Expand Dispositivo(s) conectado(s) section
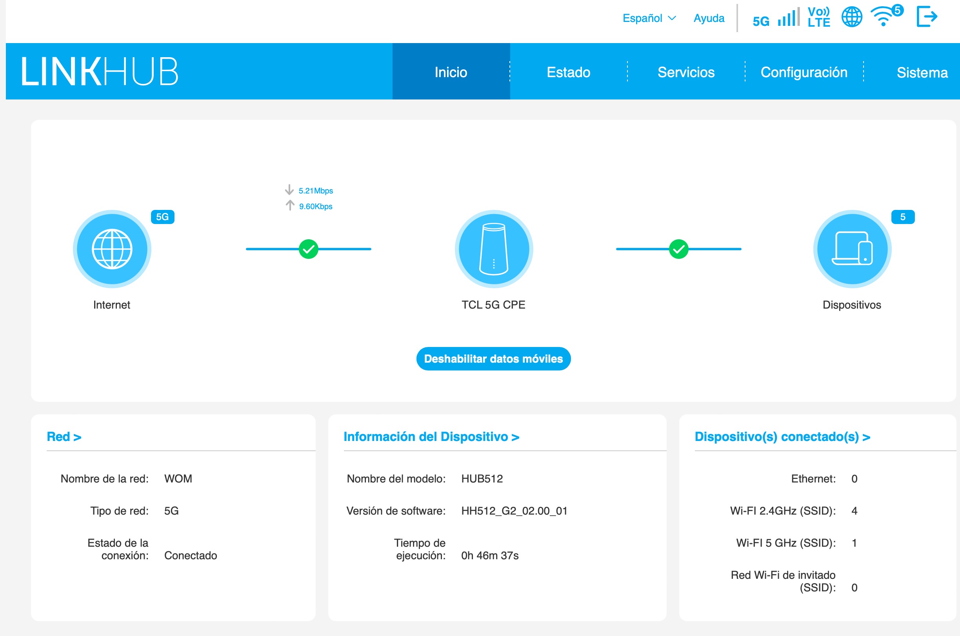Viewport: 960px width, 636px height. [782, 437]
